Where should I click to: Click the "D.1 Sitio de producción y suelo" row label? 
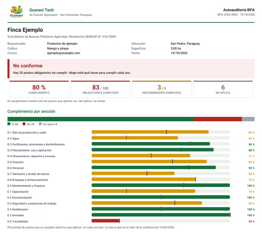tap(27, 133)
